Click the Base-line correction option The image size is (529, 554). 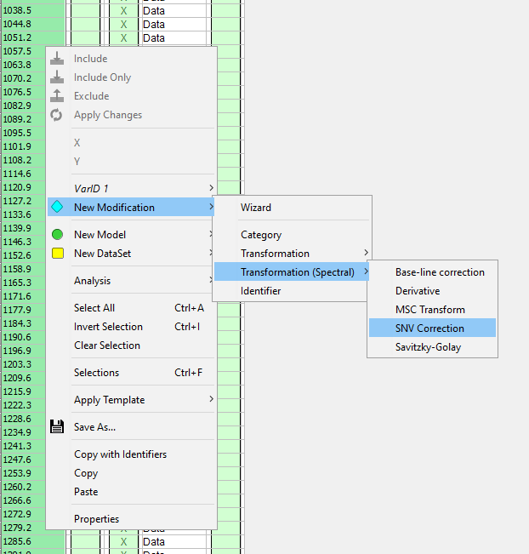440,272
